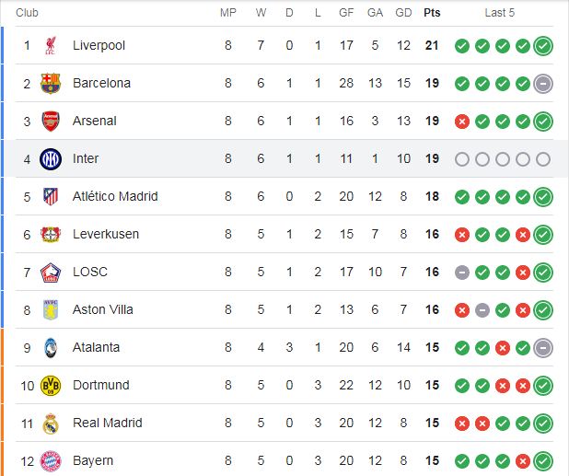Click the Real Madrid crest icon

click(51, 424)
